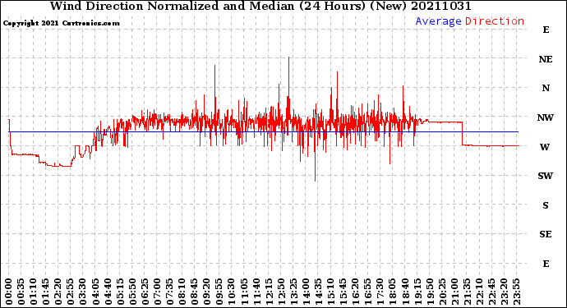Click the chart title mentioning 20211031
The height and width of the screenshot is (308, 567).
click(x=260, y=6)
